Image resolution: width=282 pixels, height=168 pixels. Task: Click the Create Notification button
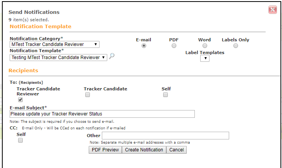click(x=144, y=150)
